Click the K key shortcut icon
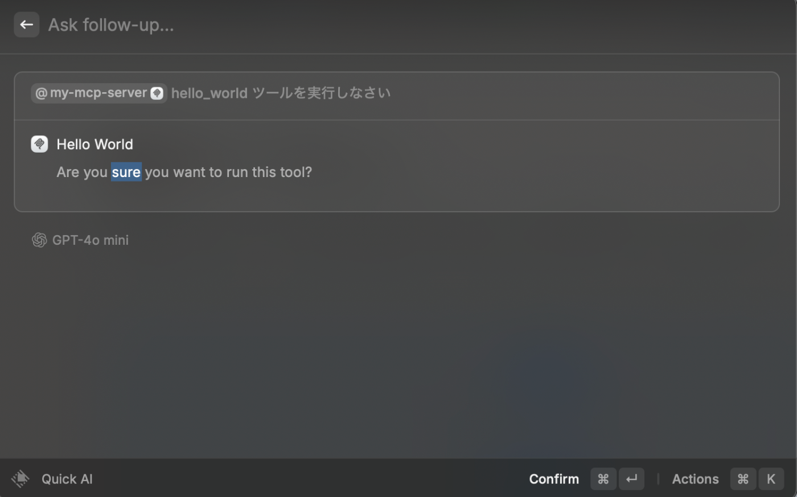The image size is (797, 497). click(x=771, y=479)
